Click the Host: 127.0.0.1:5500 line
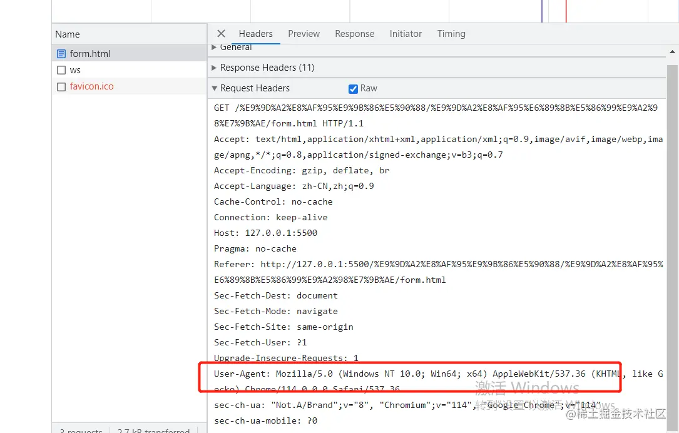 tap(265, 233)
